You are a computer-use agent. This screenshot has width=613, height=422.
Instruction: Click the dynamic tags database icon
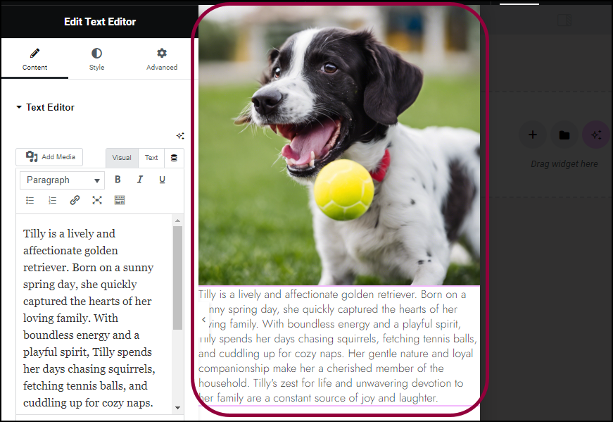pyautogui.click(x=174, y=158)
